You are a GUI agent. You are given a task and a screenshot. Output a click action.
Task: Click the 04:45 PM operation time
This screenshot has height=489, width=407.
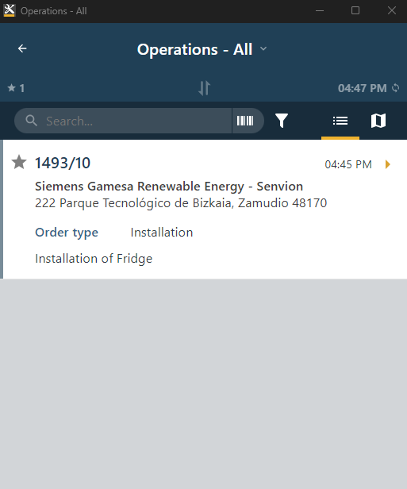pos(348,164)
